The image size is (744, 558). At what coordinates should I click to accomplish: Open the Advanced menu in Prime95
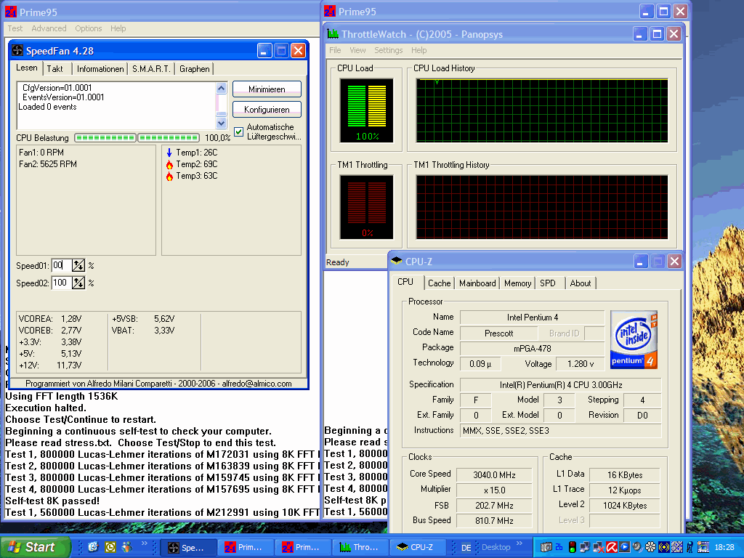point(49,28)
